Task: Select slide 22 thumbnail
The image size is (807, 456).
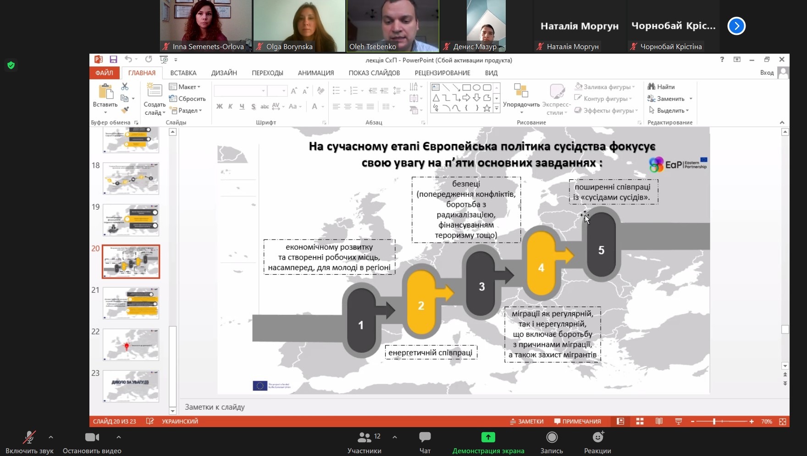Action: (131, 345)
